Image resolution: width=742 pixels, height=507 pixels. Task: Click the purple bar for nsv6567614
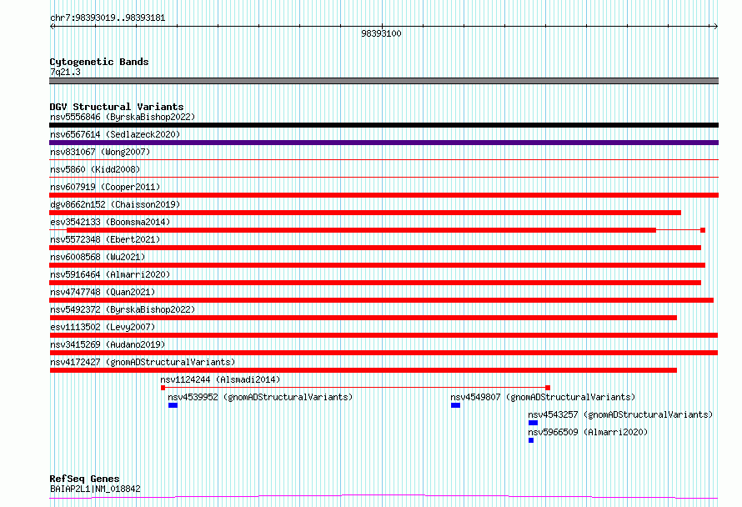(384, 143)
